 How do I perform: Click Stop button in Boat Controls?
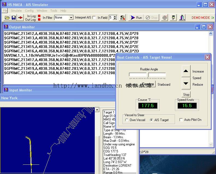tap(186, 94)
